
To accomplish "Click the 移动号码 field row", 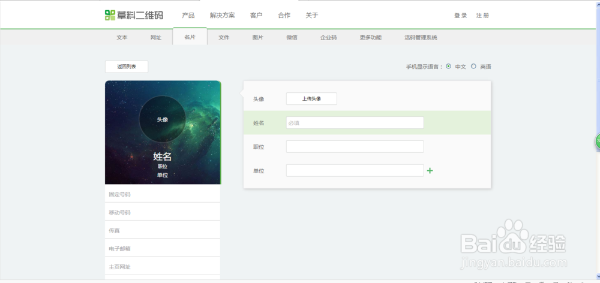I will [163, 212].
